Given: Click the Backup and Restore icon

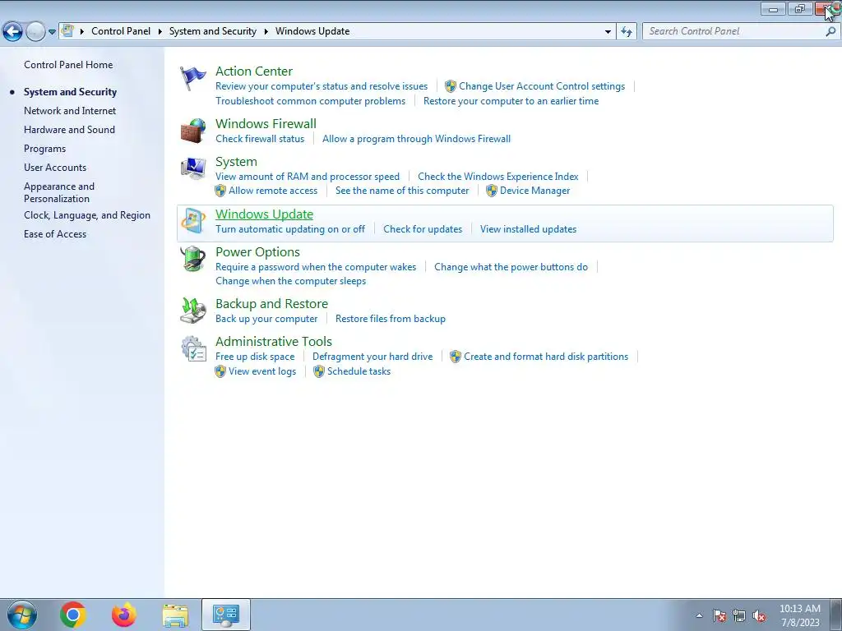Looking at the screenshot, I should coord(192,311).
